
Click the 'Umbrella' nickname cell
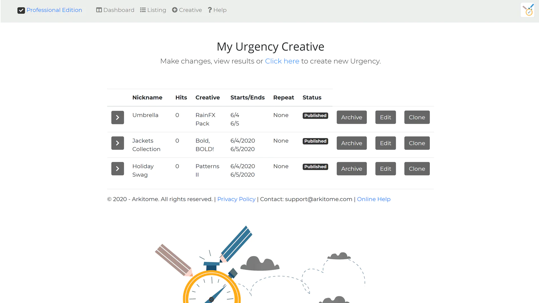[145, 115]
